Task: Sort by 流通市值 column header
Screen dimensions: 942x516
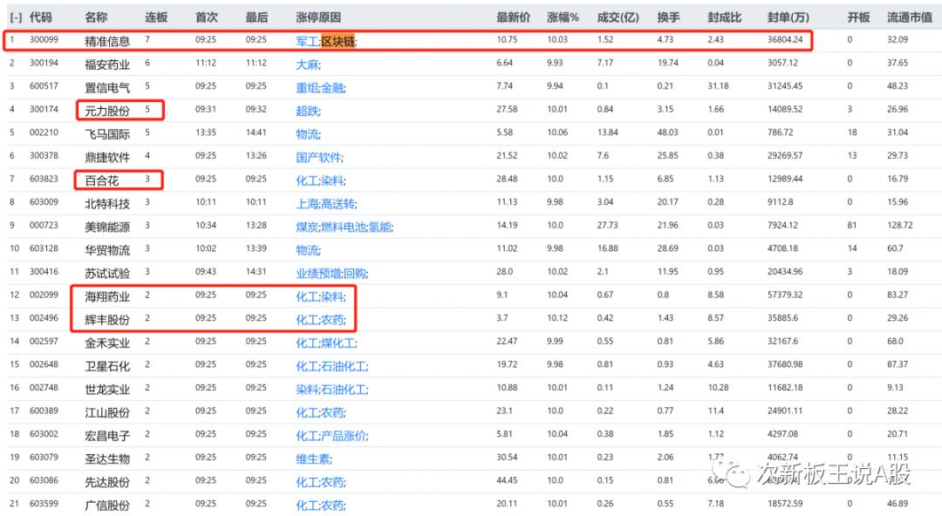Action: [910, 17]
